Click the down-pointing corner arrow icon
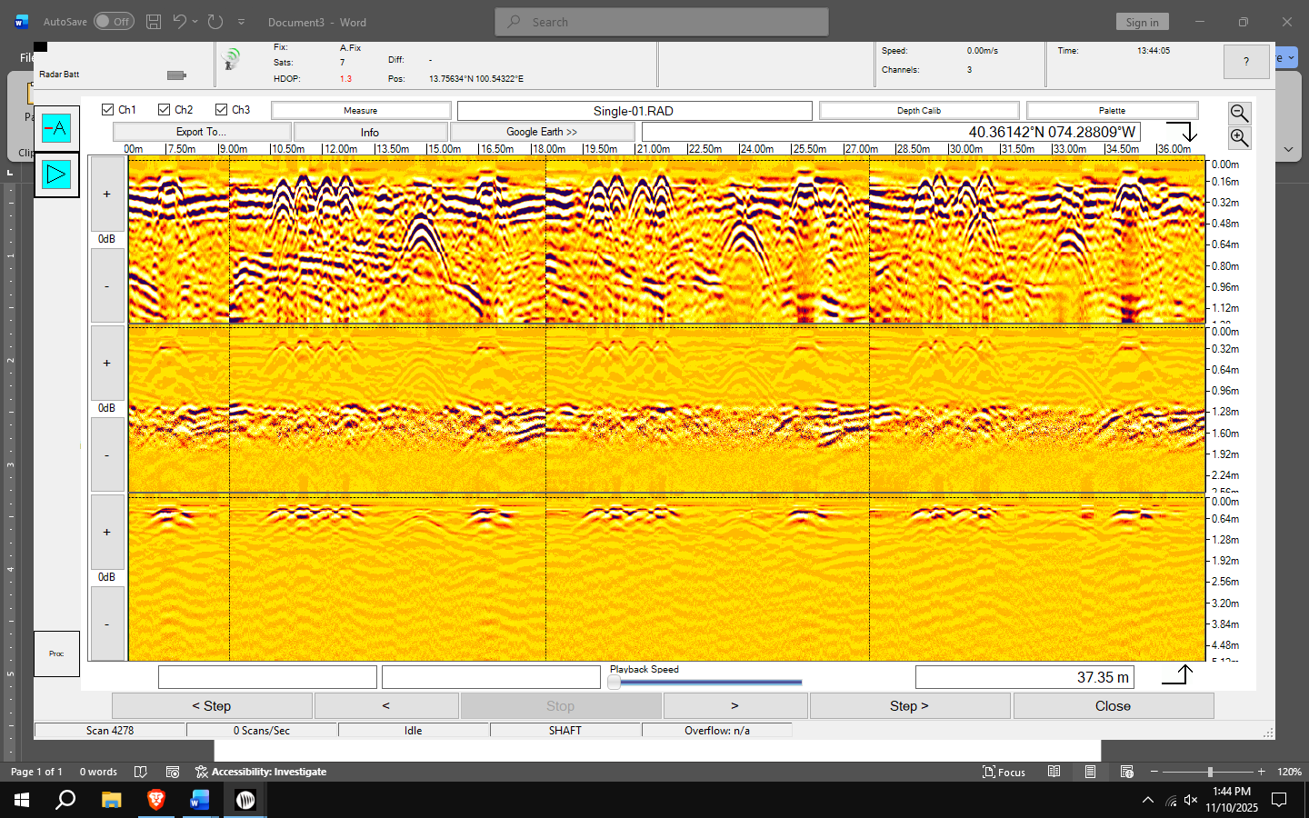1309x818 pixels. point(1183,132)
